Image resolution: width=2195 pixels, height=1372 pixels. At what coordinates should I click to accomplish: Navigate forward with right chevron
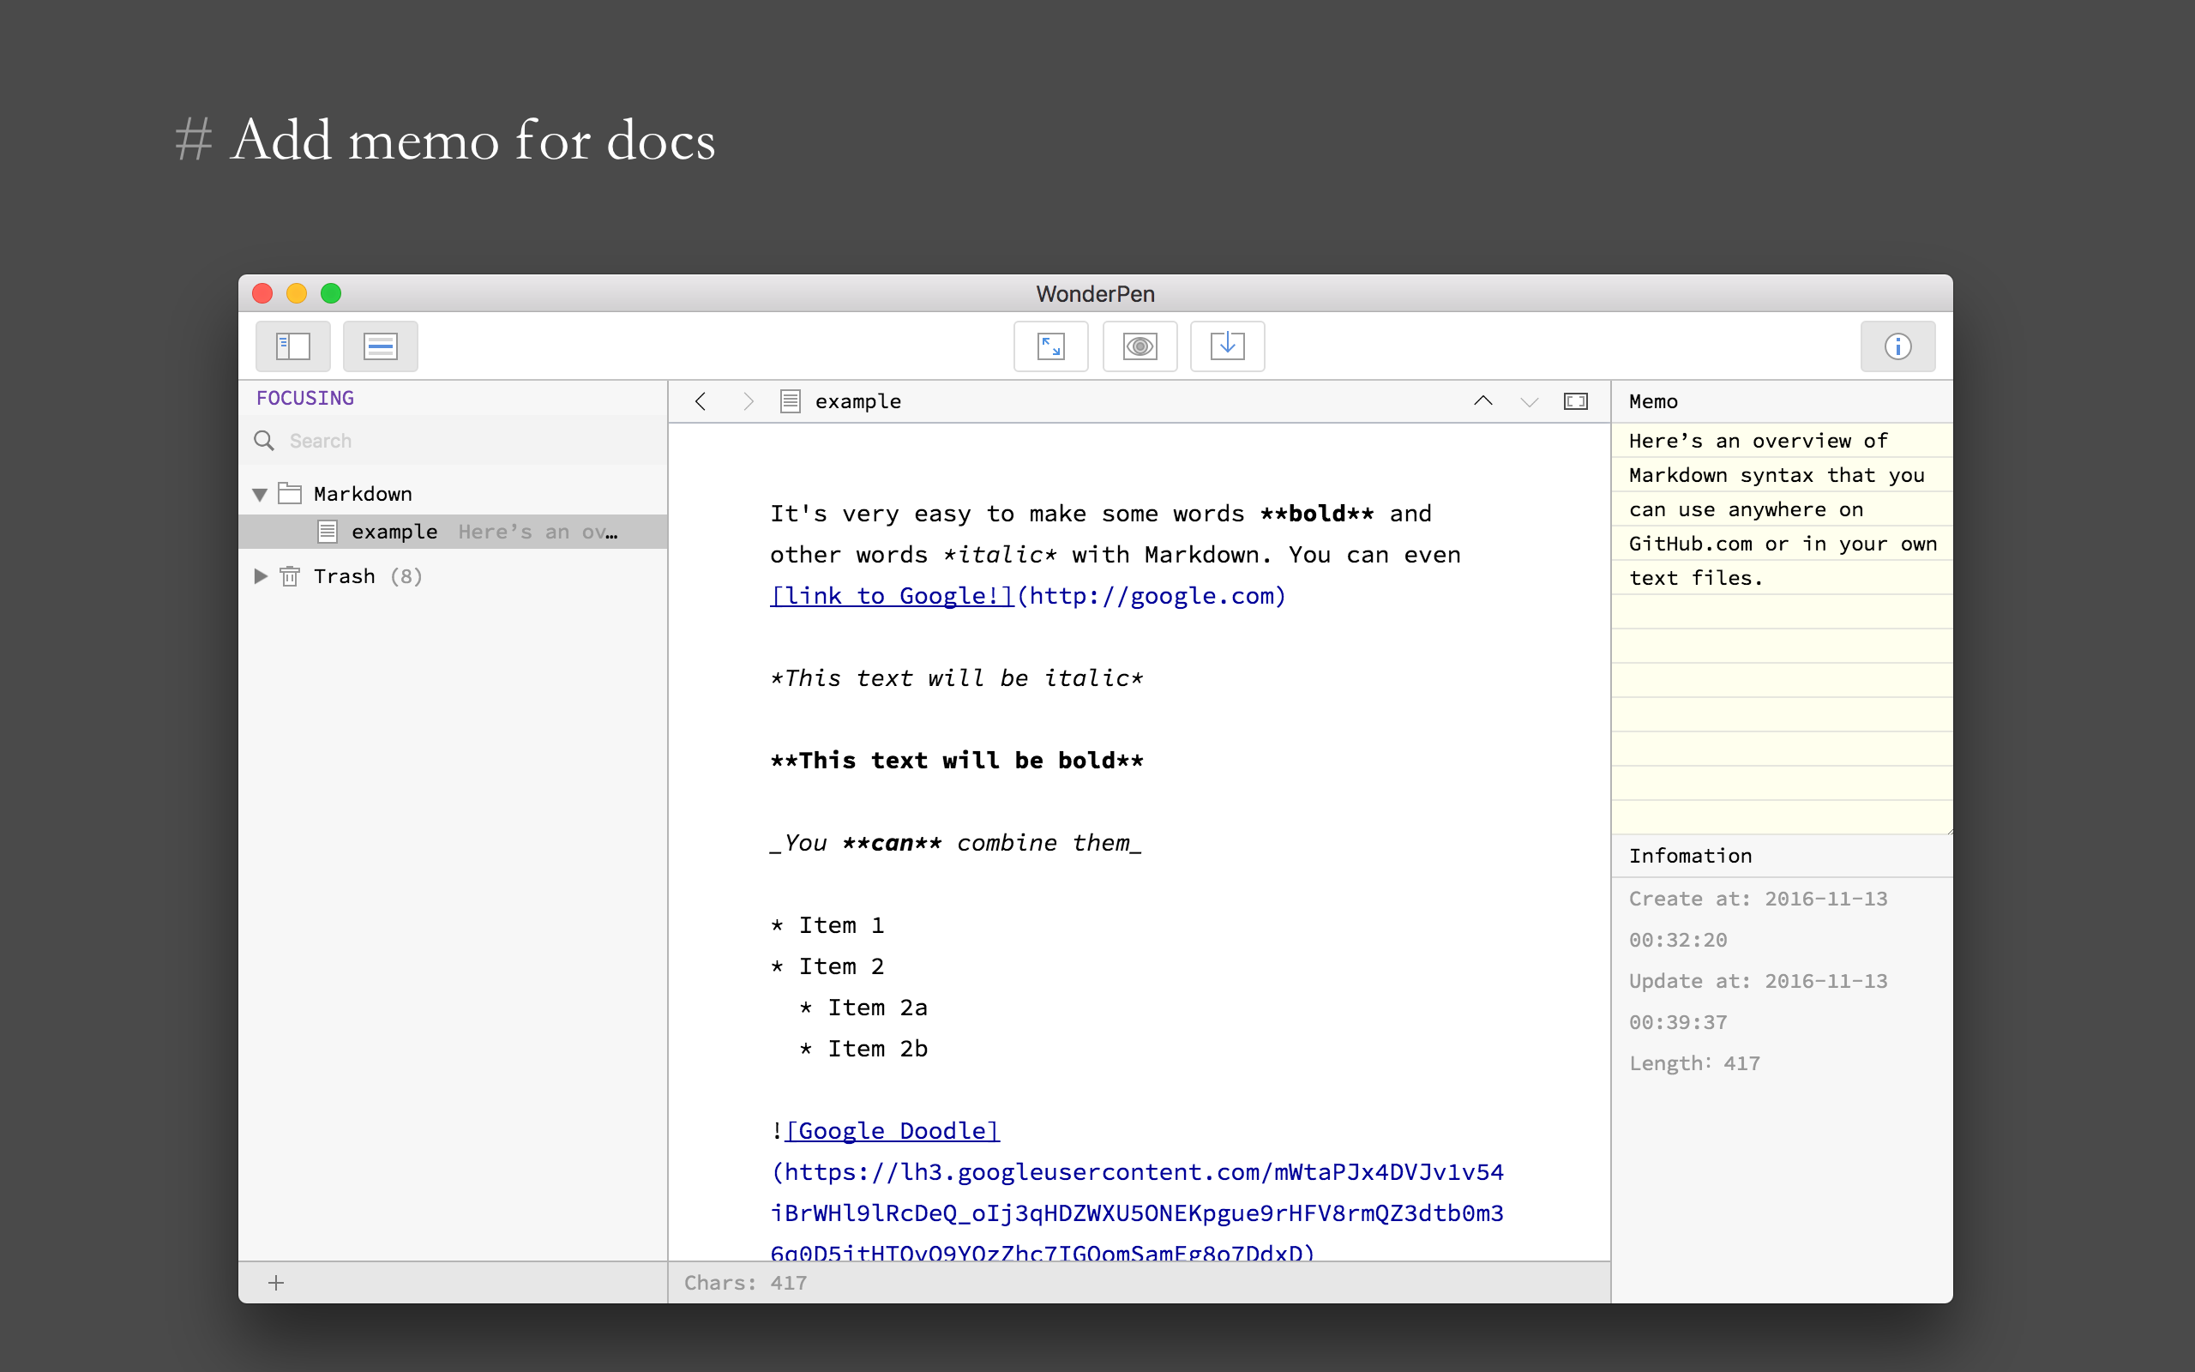click(749, 401)
